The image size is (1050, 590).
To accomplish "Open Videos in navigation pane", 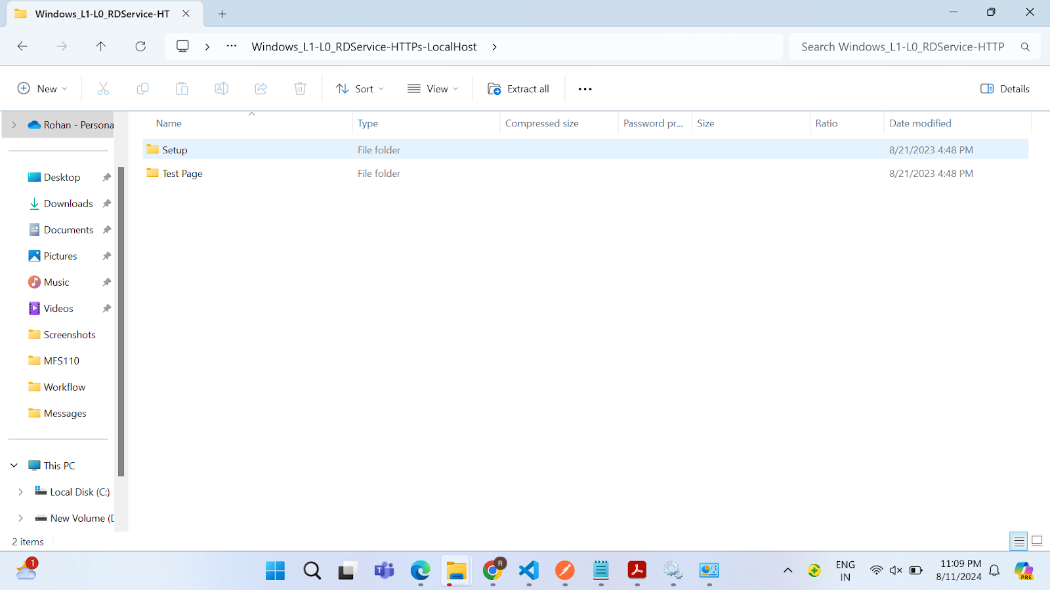I will pyautogui.click(x=58, y=308).
